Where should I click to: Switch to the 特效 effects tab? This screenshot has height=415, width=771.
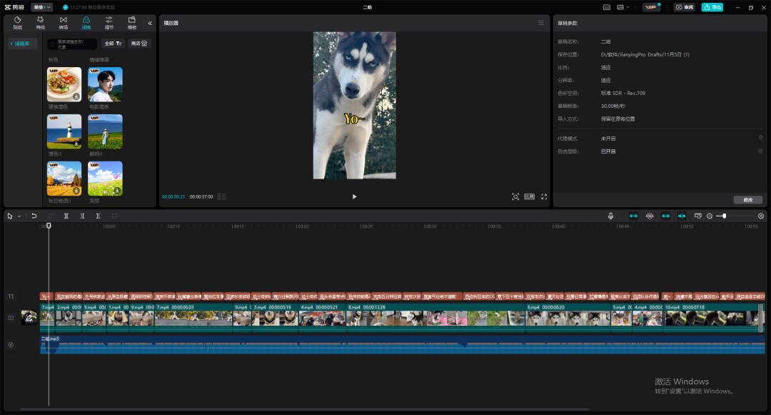tap(41, 23)
